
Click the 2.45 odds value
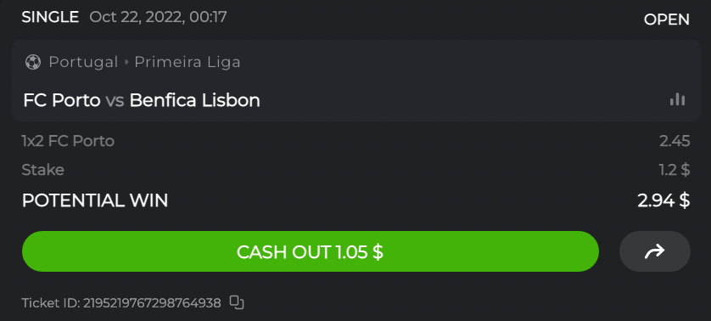675,141
